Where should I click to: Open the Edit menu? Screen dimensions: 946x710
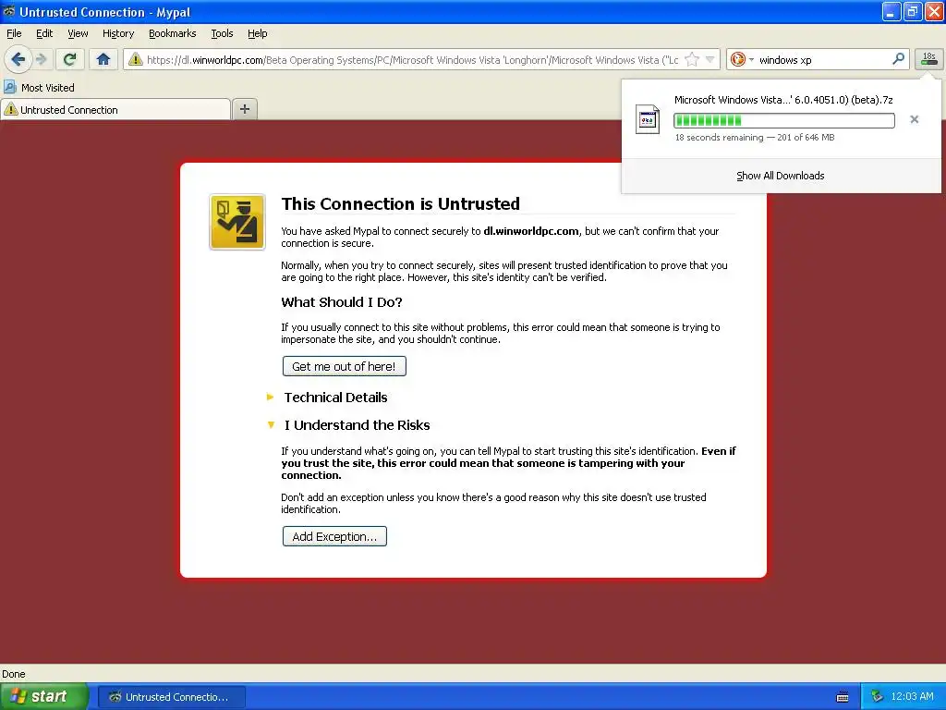44,33
